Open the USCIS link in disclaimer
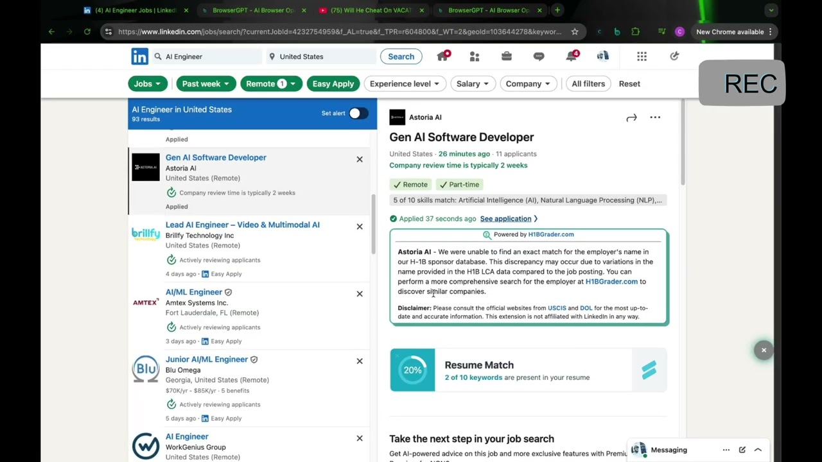Screen dimensions: 822x462 [557, 308]
